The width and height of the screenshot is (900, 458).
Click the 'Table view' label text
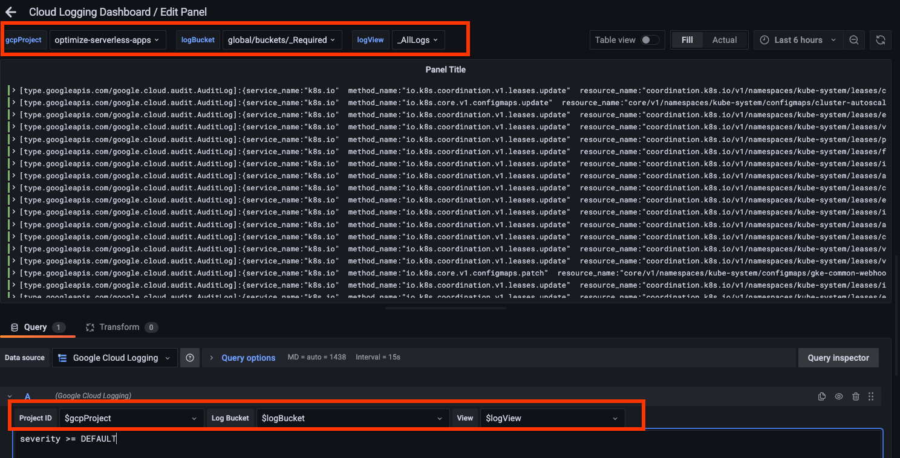pos(615,40)
